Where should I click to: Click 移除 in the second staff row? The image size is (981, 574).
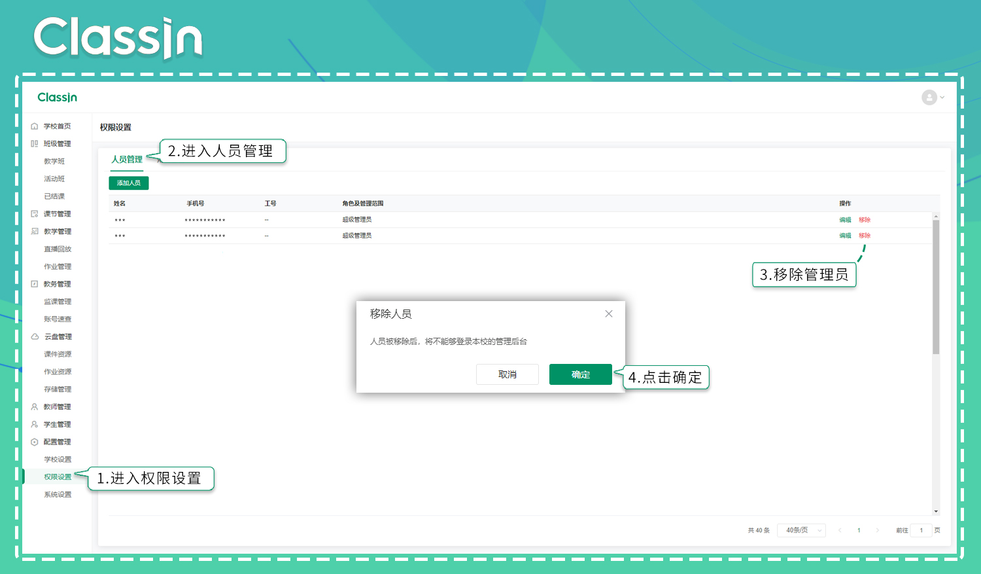click(x=865, y=236)
